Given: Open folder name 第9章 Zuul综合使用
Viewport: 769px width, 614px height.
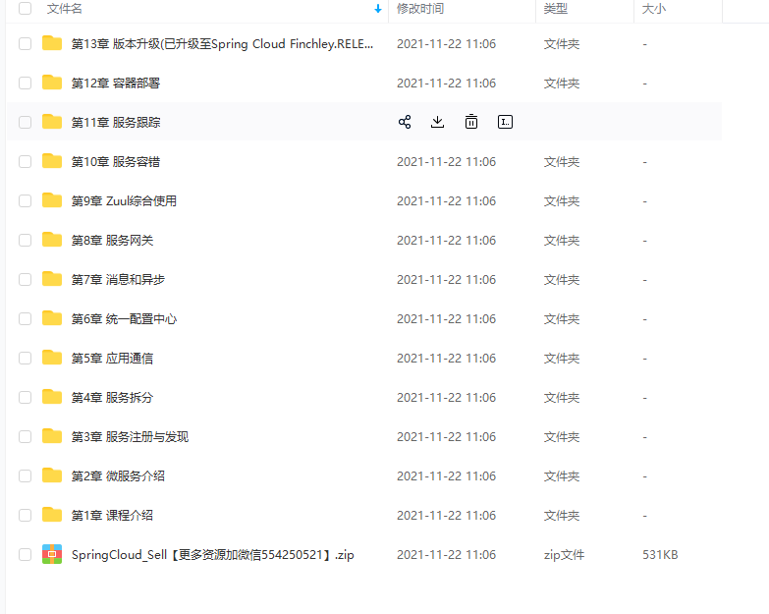Looking at the screenshot, I should [x=124, y=201].
